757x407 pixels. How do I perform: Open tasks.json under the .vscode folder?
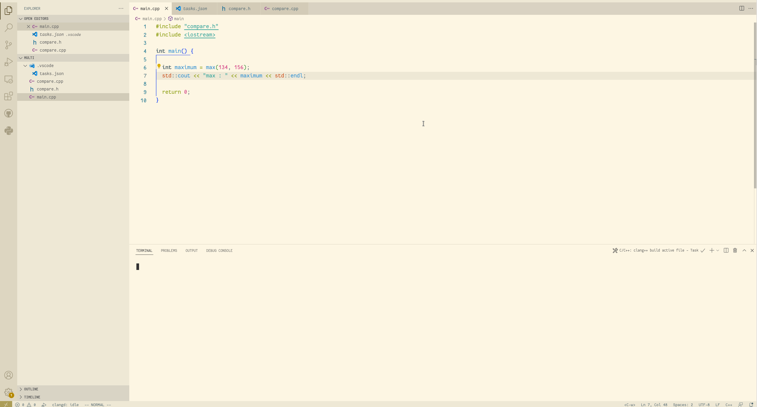tap(73, 73)
